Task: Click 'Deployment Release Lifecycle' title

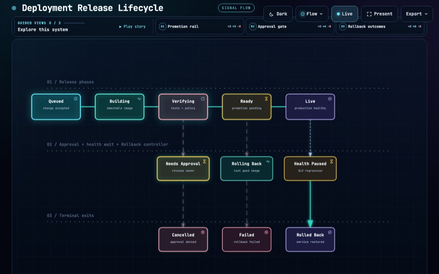Action: click(93, 8)
